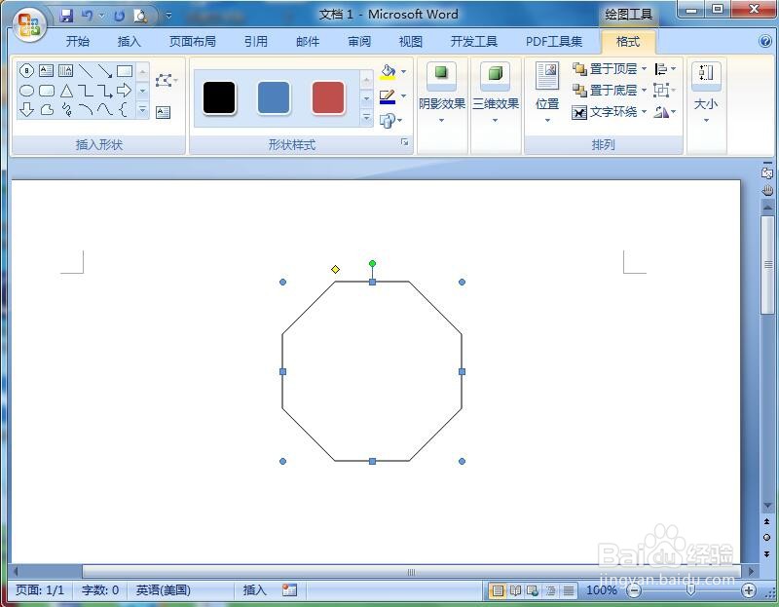Image resolution: width=779 pixels, height=607 pixels.
Task: Open the Change Shape dropdown
Action: click(391, 120)
